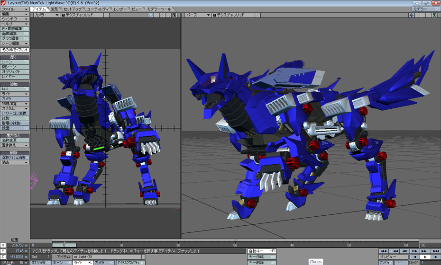The image size is (441, 265).
Task: Switch to ライト light edit mode
Action: coord(83,263)
